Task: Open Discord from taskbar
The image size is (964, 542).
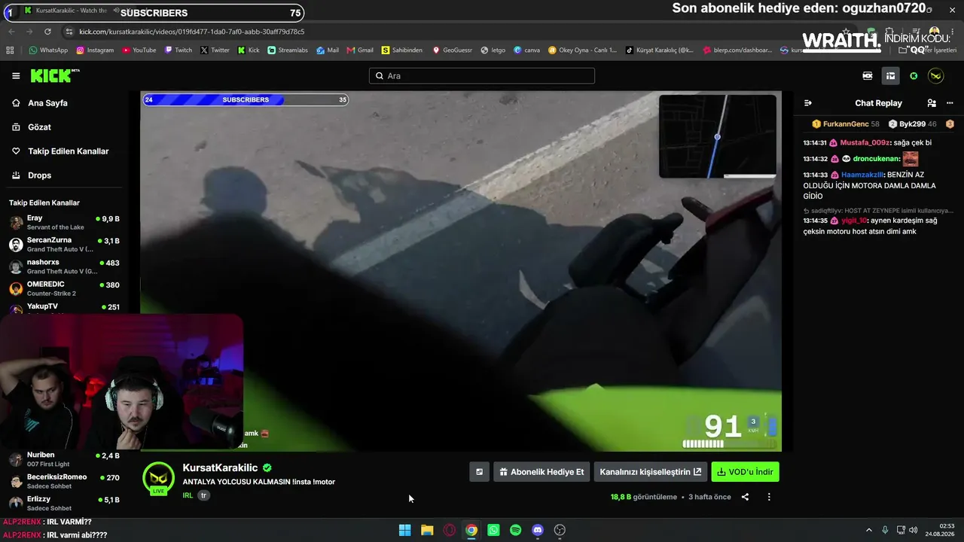Action: [x=538, y=530]
